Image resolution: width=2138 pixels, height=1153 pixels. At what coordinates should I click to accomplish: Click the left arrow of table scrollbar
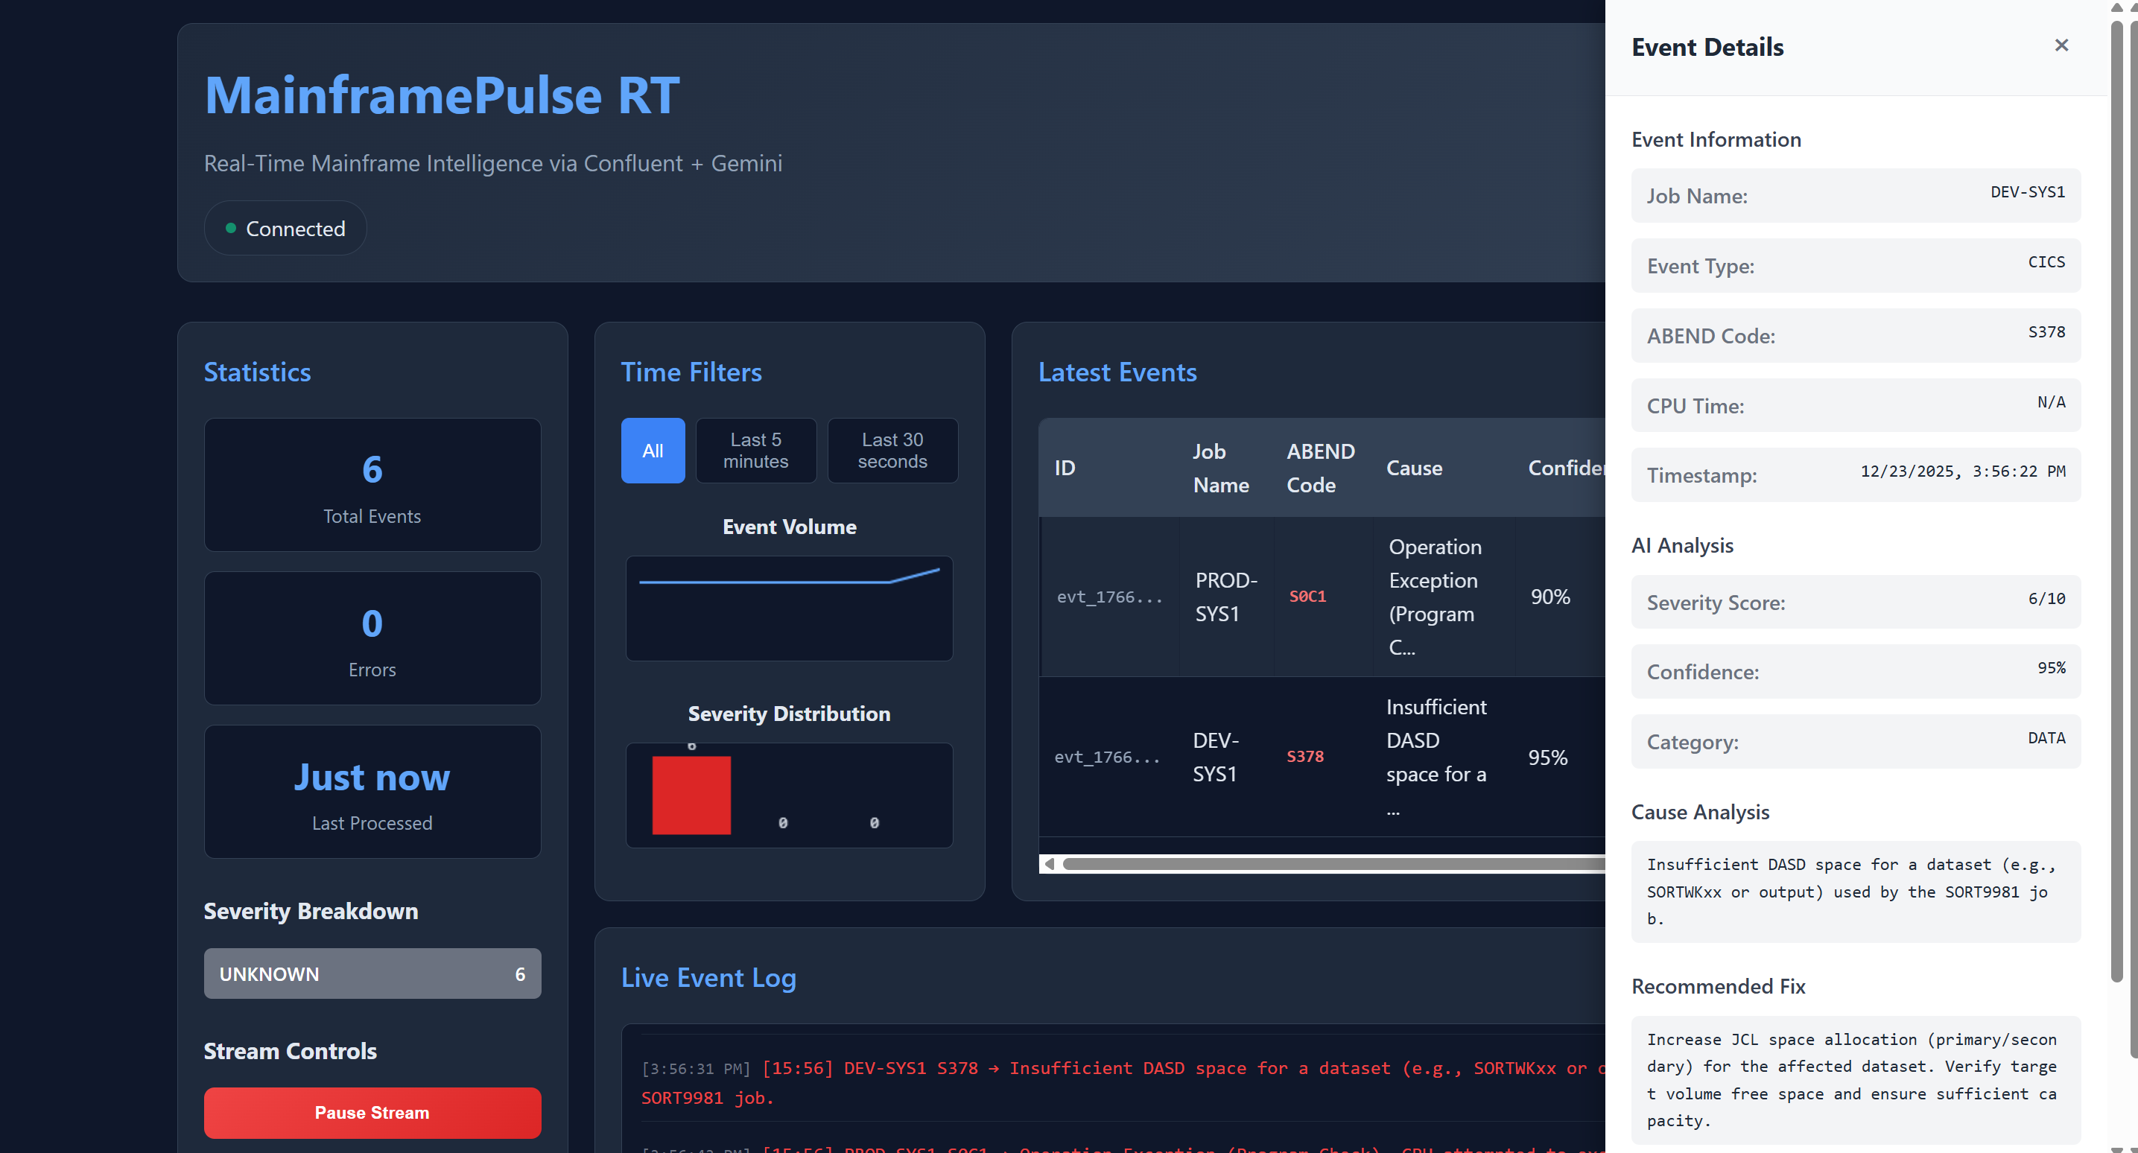(x=1049, y=864)
